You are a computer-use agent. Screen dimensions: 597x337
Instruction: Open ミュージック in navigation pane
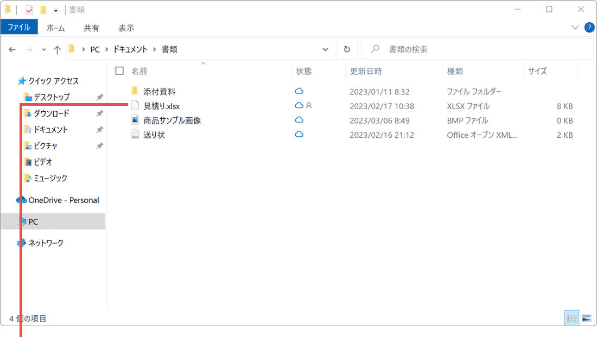coord(50,178)
